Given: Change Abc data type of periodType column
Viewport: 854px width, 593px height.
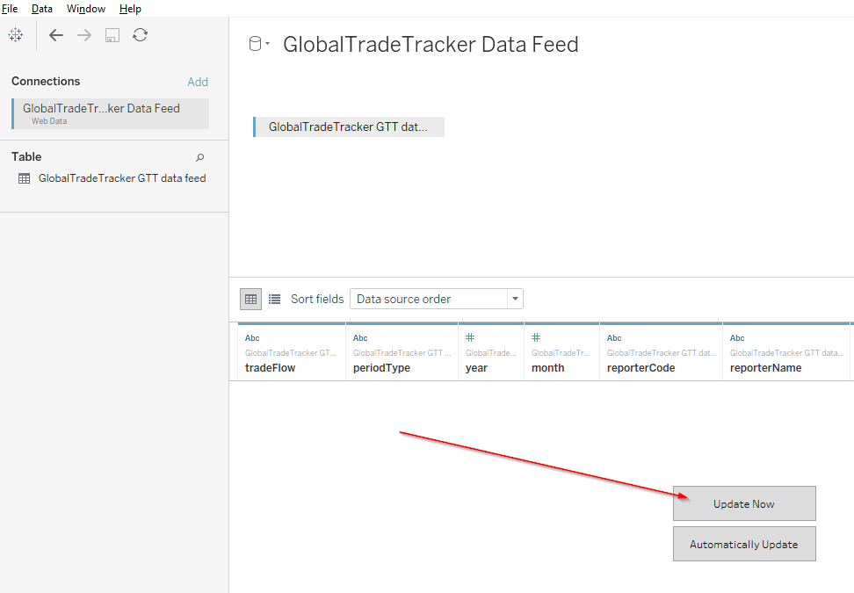Looking at the screenshot, I should tap(360, 338).
